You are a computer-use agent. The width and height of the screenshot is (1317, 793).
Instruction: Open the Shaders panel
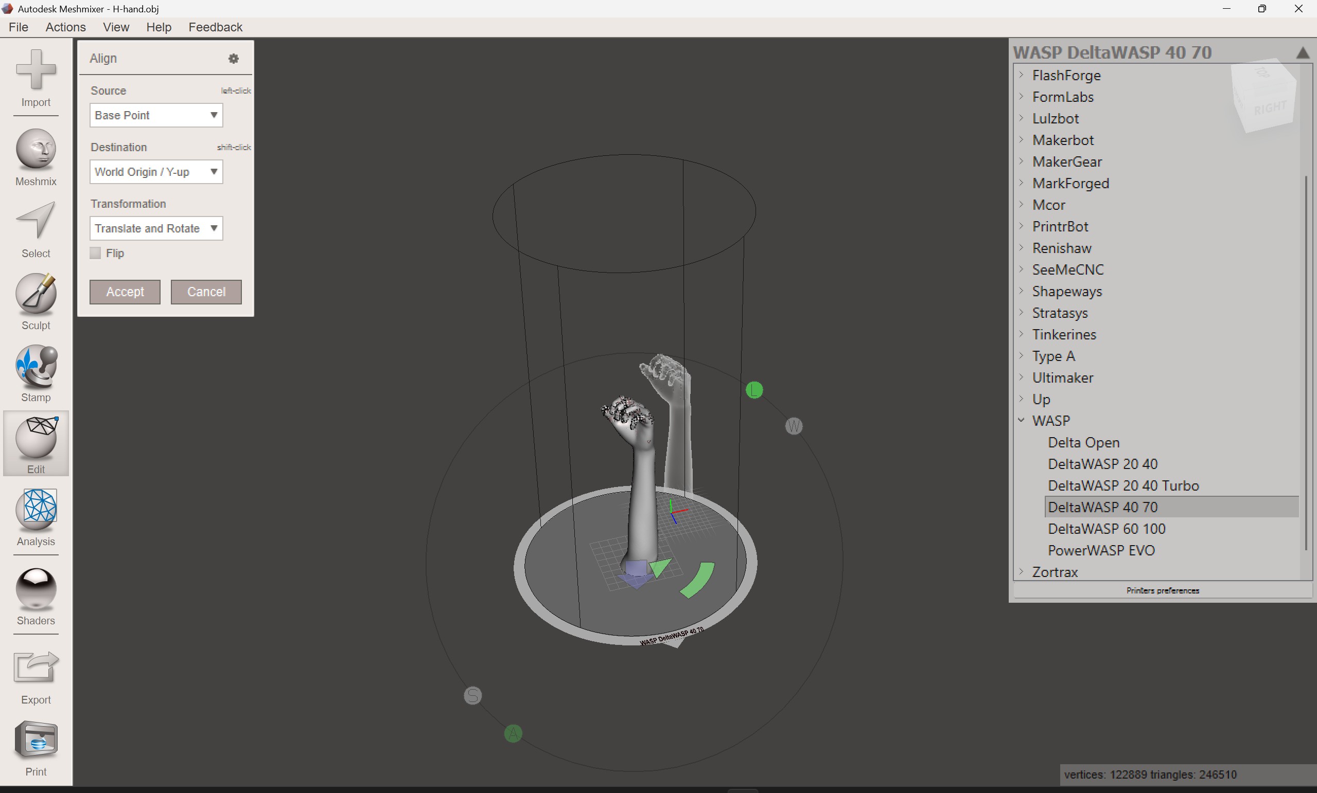(36, 597)
